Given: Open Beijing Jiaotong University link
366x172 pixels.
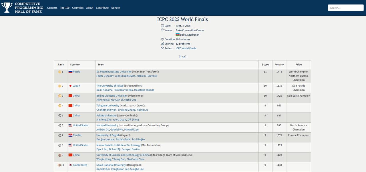Looking at the screenshot, I should 112,96.
